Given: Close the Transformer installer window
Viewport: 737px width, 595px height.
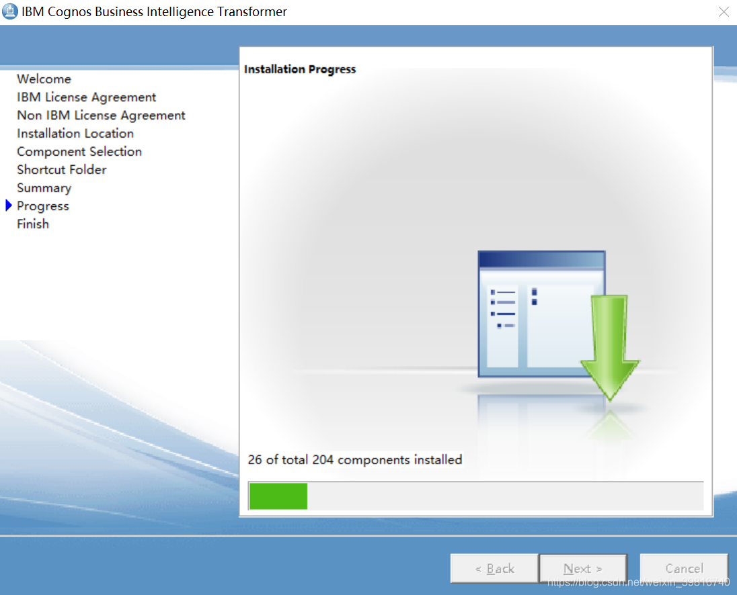Looking at the screenshot, I should pyautogui.click(x=724, y=11).
